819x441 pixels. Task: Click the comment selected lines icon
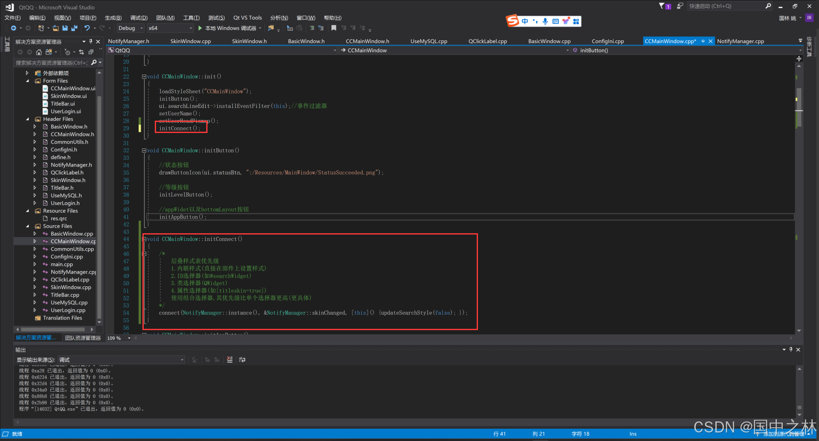tap(312, 28)
